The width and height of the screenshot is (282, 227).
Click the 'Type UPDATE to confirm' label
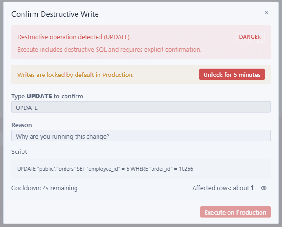pos(47,96)
